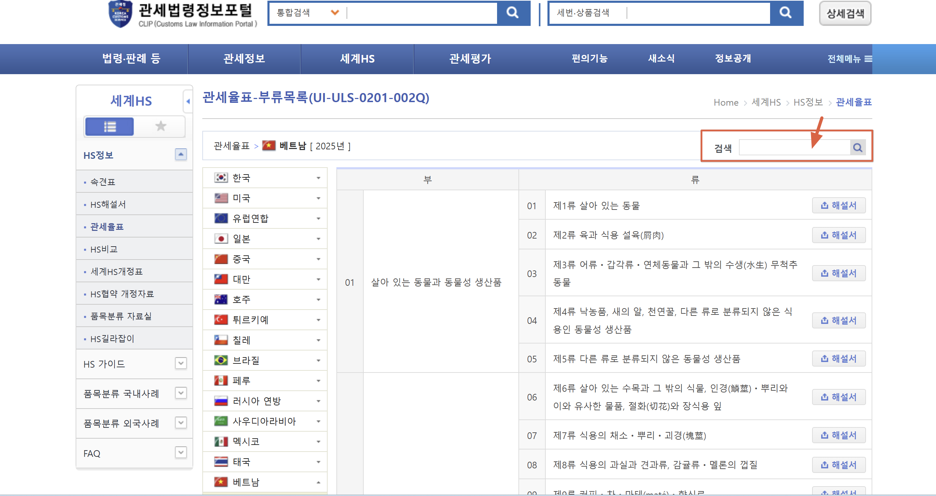Open 품목분류 자료실 in sidebar
The width and height of the screenshot is (936, 496).
tap(121, 316)
